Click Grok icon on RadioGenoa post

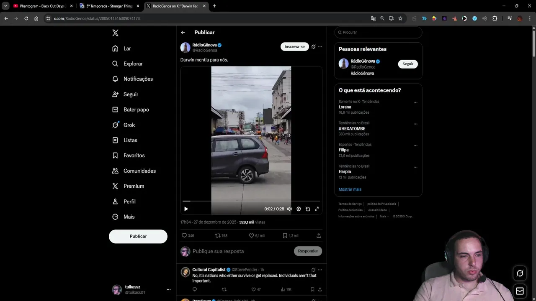pos(313,46)
